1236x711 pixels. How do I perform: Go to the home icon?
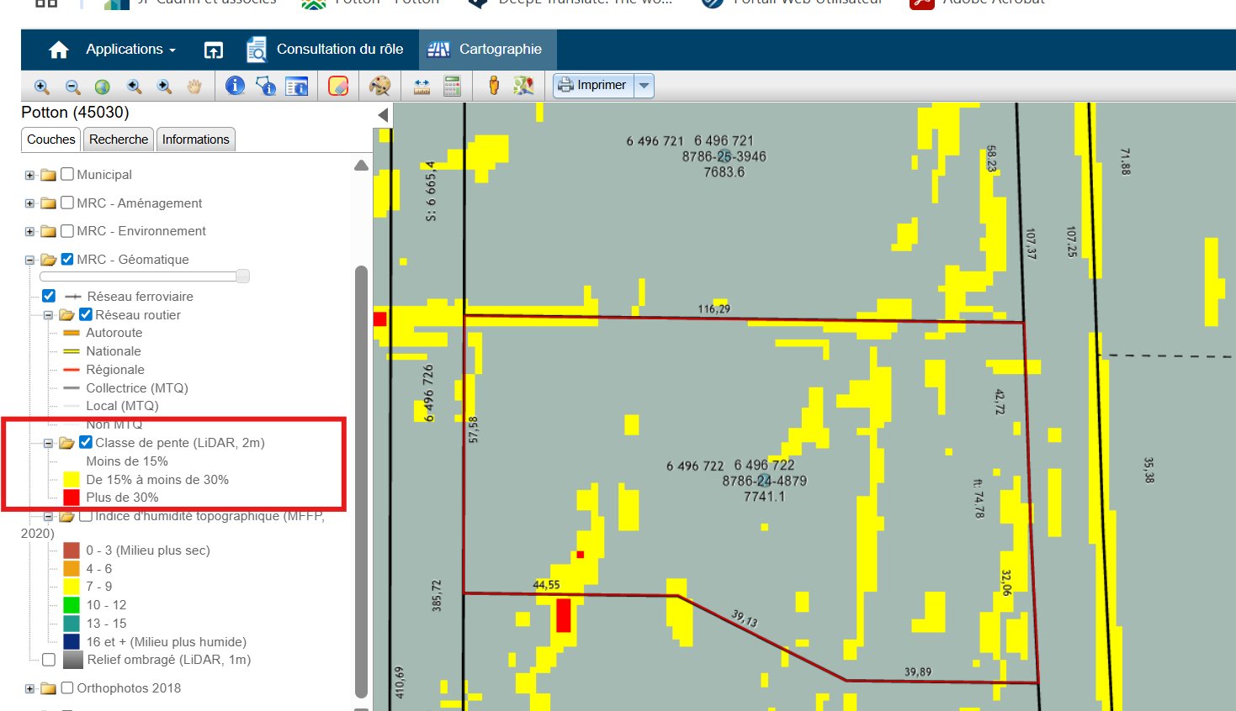pos(59,50)
